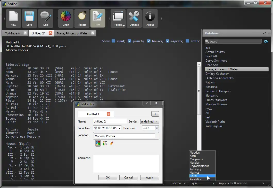
Task: Click the Time zone spin arrows
Action: [x=157, y=128]
